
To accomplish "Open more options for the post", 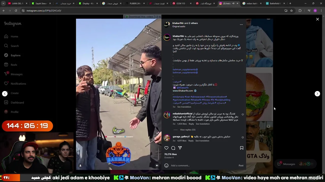I will 241,25.
